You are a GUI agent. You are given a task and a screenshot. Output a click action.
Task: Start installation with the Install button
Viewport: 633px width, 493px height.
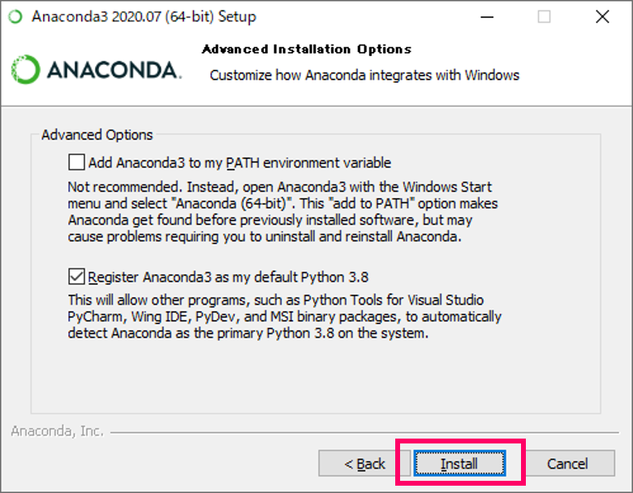coord(459,464)
